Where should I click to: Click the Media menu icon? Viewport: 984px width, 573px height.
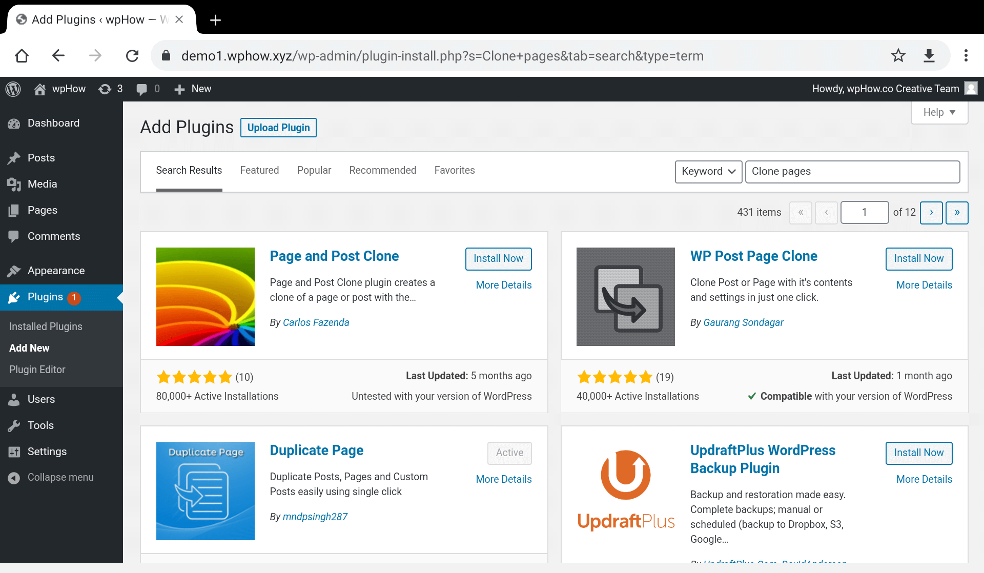(x=14, y=183)
